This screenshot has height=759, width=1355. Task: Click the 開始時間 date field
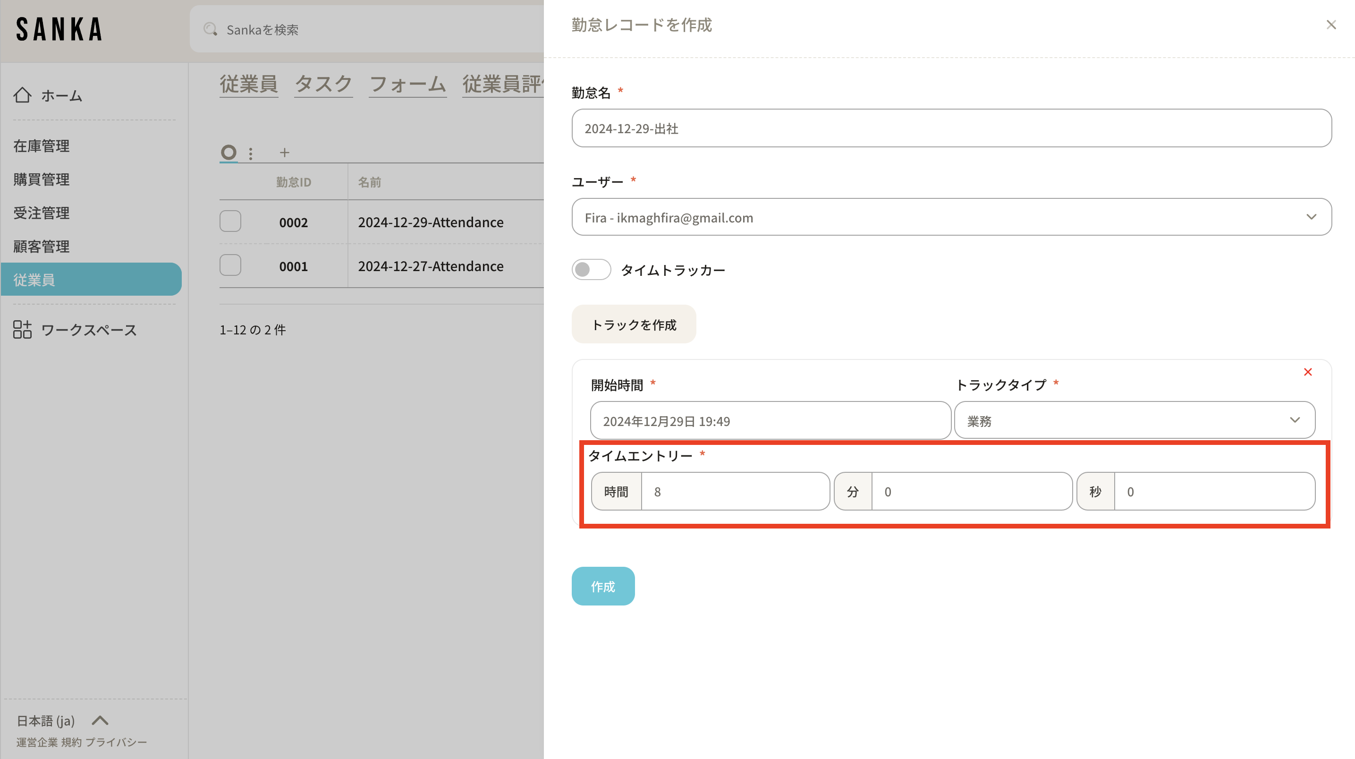[x=770, y=420]
